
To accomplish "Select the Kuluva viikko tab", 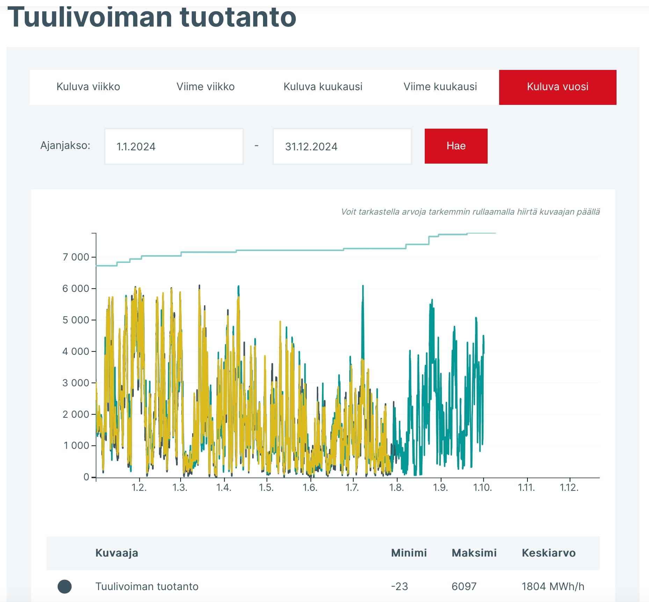I will (88, 87).
